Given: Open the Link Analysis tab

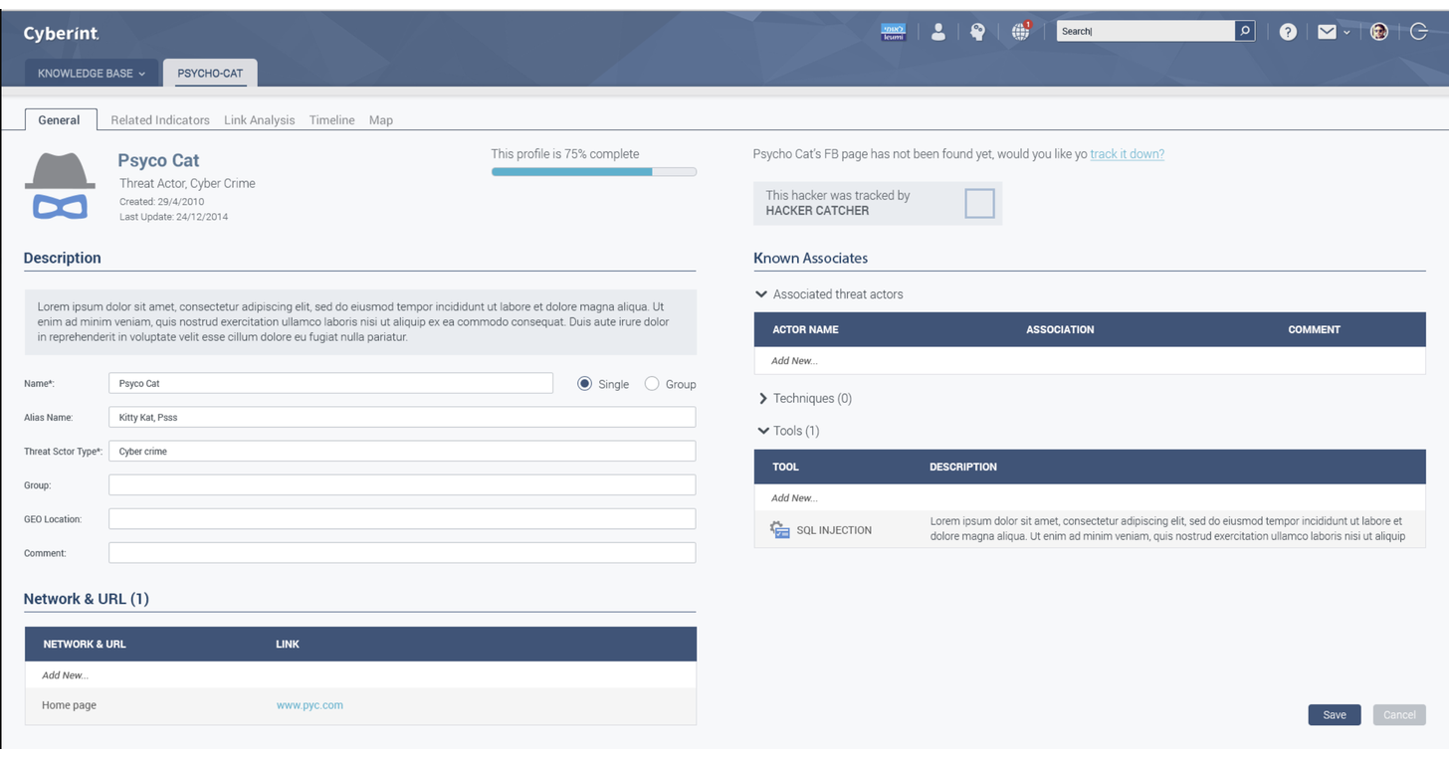Looking at the screenshot, I should point(260,120).
